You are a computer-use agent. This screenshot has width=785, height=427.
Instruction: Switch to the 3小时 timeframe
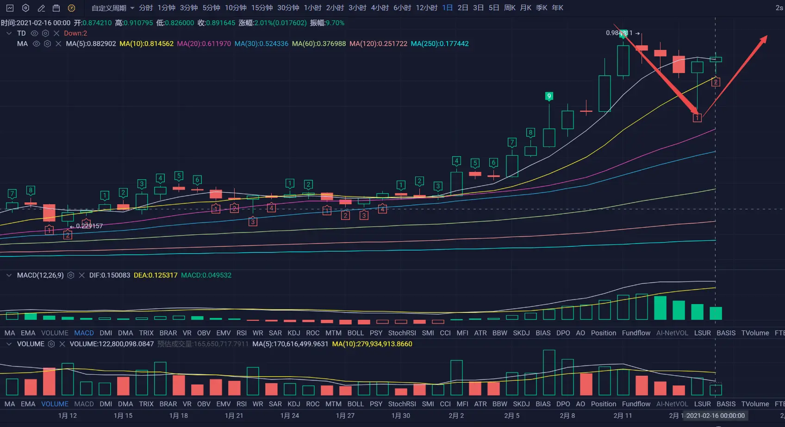pos(357,8)
